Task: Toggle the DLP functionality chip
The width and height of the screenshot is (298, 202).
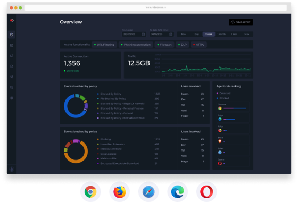Action: [182, 45]
